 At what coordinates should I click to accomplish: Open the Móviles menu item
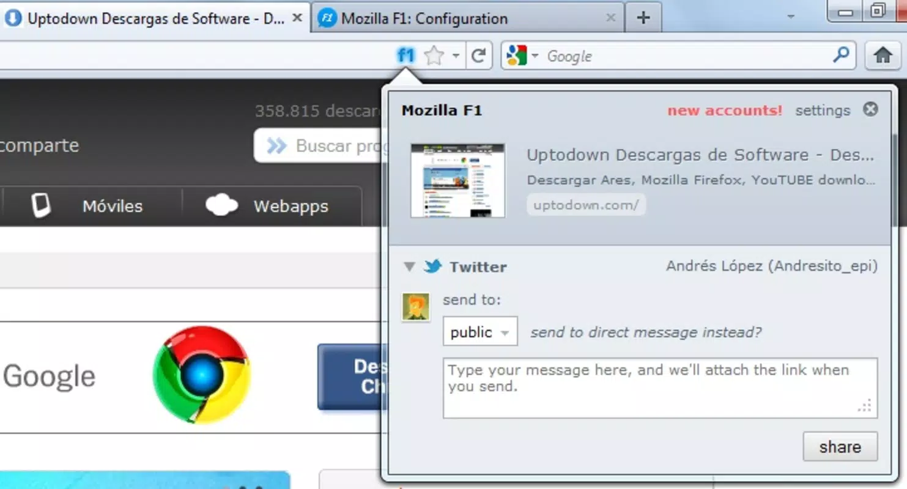(x=113, y=206)
